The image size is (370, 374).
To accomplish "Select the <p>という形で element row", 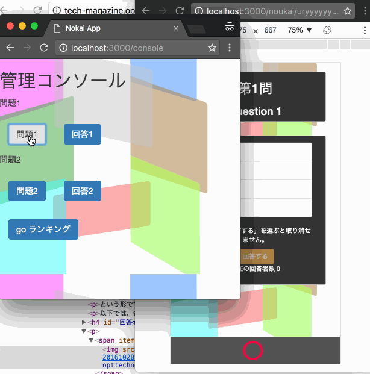I will [111, 304].
